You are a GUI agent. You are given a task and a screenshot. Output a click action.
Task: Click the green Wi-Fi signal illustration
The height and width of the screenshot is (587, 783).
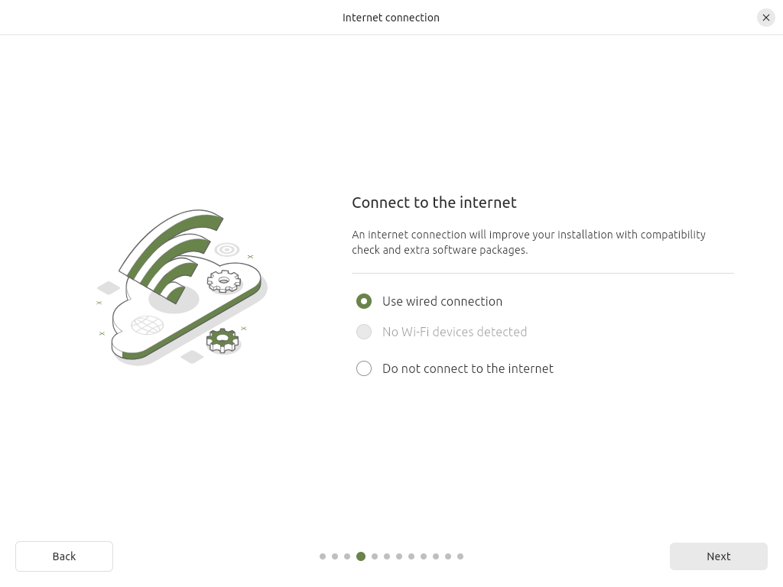tap(172, 252)
